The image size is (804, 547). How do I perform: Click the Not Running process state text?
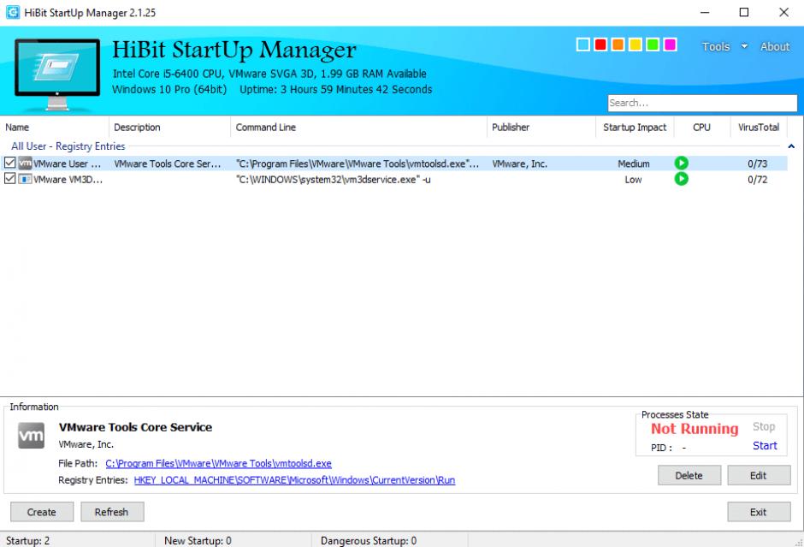pos(695,429)
